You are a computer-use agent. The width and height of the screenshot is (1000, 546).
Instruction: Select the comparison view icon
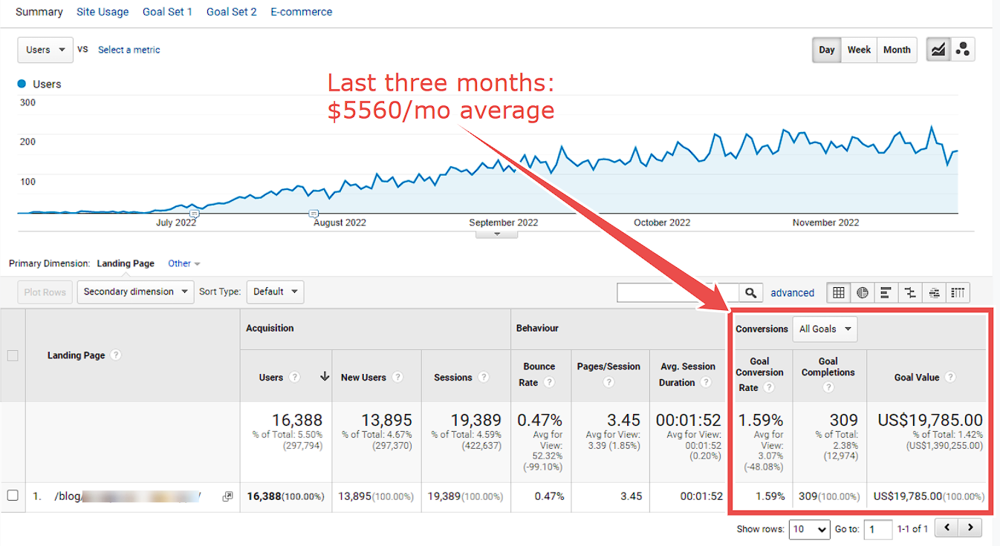tap(910, 292)
